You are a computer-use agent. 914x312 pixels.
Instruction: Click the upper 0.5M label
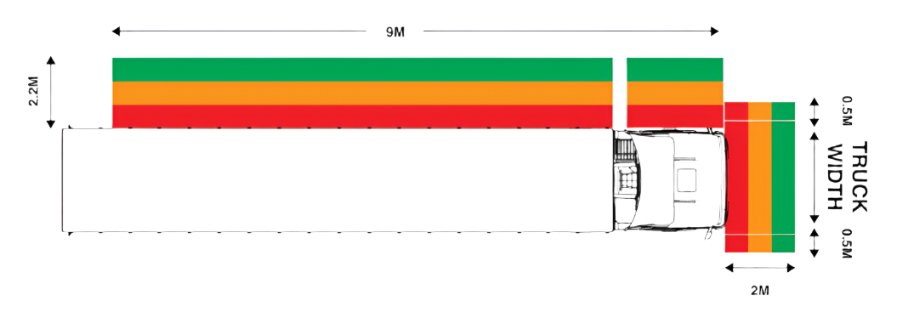(x=846, y=111)
